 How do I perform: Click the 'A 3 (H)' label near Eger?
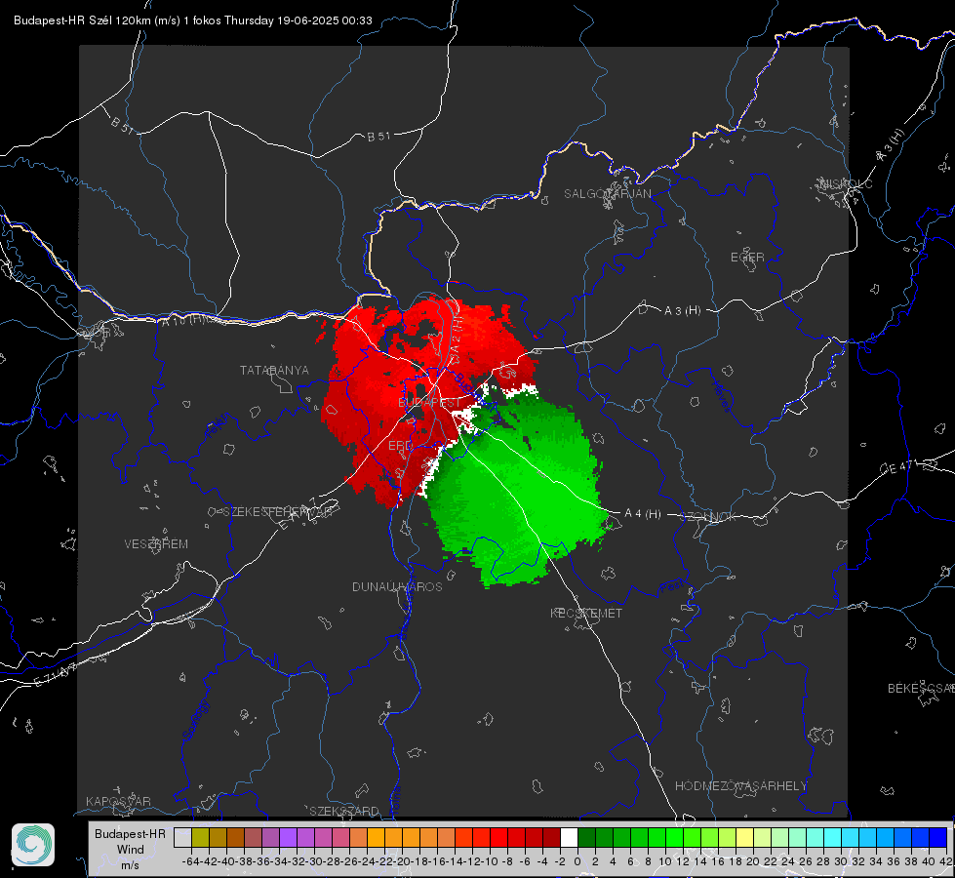pos(682,311)
